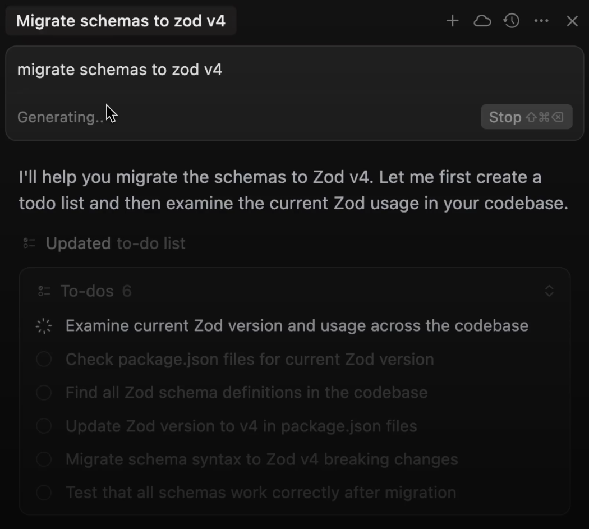Toggle Migrate schema syntax todo circle

[x=44, y=459]
